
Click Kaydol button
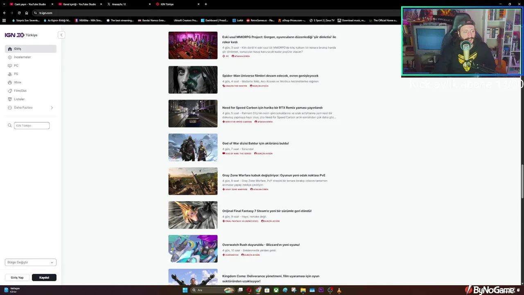pos(44,277)
